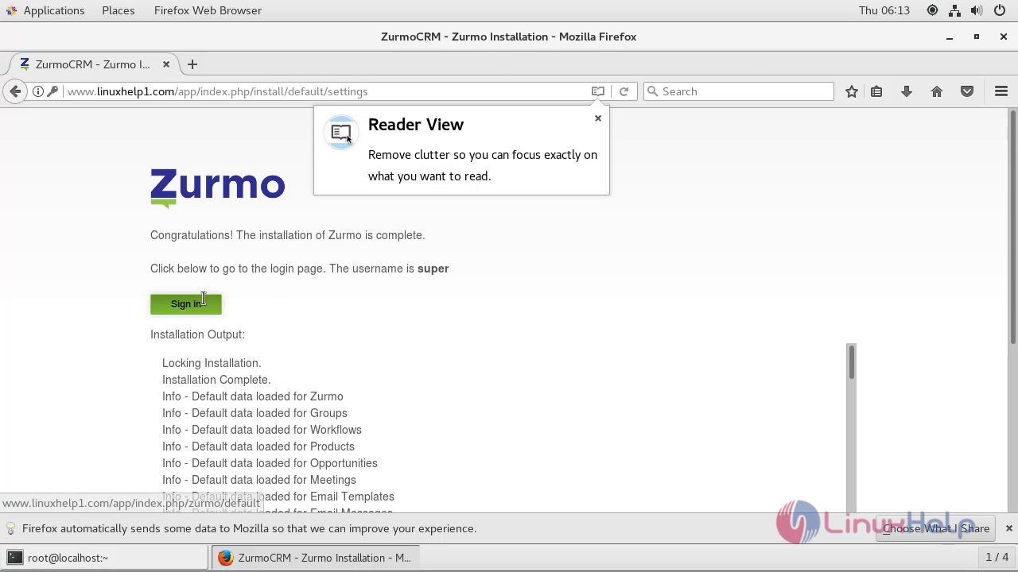
Task: Open the Firefox Web Browser app menu
Action: tap(208, 10)
